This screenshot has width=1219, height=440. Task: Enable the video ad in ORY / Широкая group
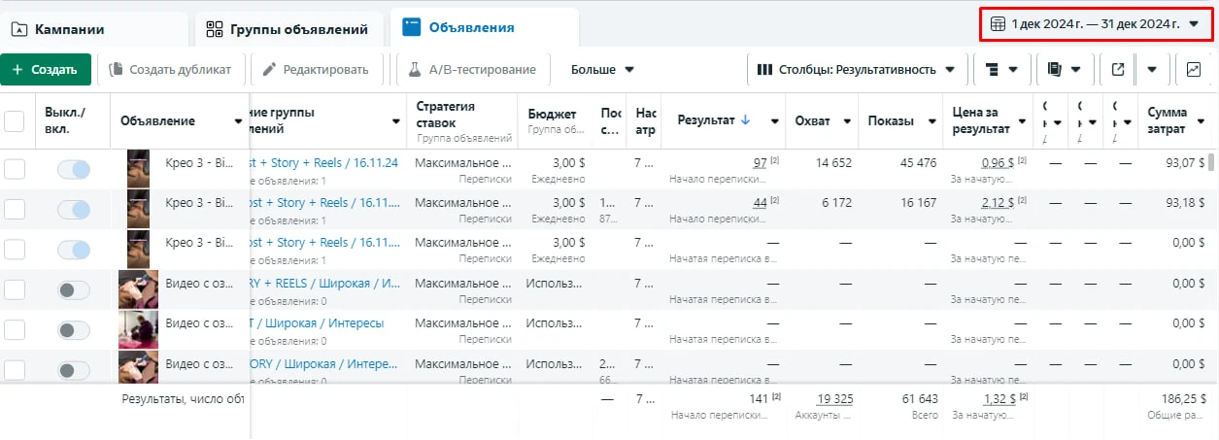(74, 369)
